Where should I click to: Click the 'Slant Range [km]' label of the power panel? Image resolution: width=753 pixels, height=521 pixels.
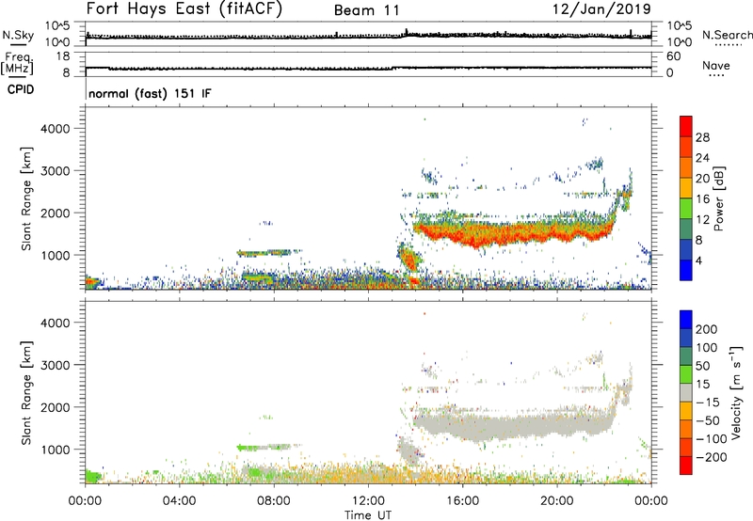[x=26, y=199]
